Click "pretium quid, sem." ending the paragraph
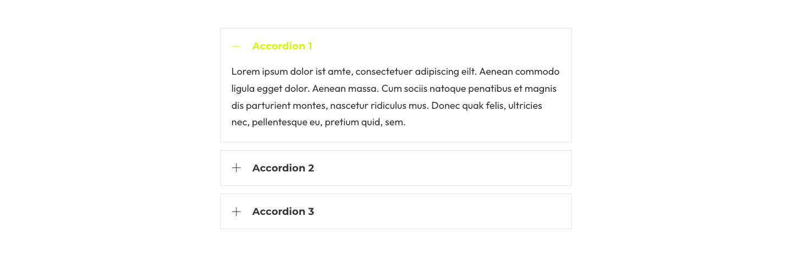 click(x=365, y=122)
